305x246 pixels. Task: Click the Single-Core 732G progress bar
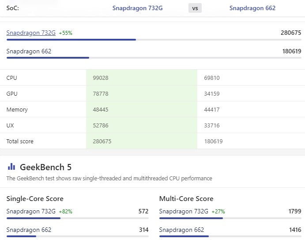(x=78, y=218)
